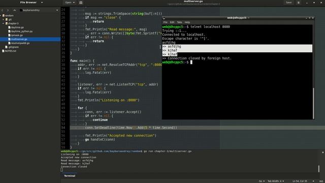
Task: Select the daytime_python.py file
Action: pyautogui.click(x=22, y=32)
